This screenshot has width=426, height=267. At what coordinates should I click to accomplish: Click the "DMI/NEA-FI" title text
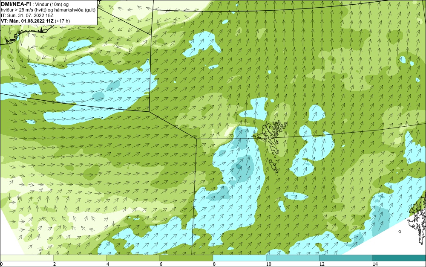pyautogui.click(x=16, y=4)
